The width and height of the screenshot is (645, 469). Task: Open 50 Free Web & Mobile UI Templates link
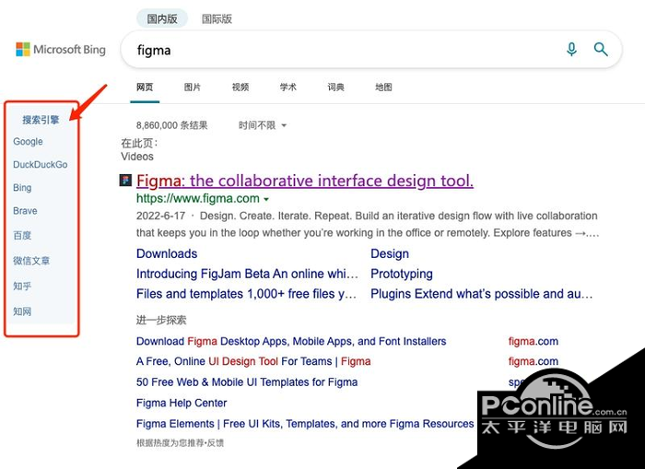coord(247,382)
